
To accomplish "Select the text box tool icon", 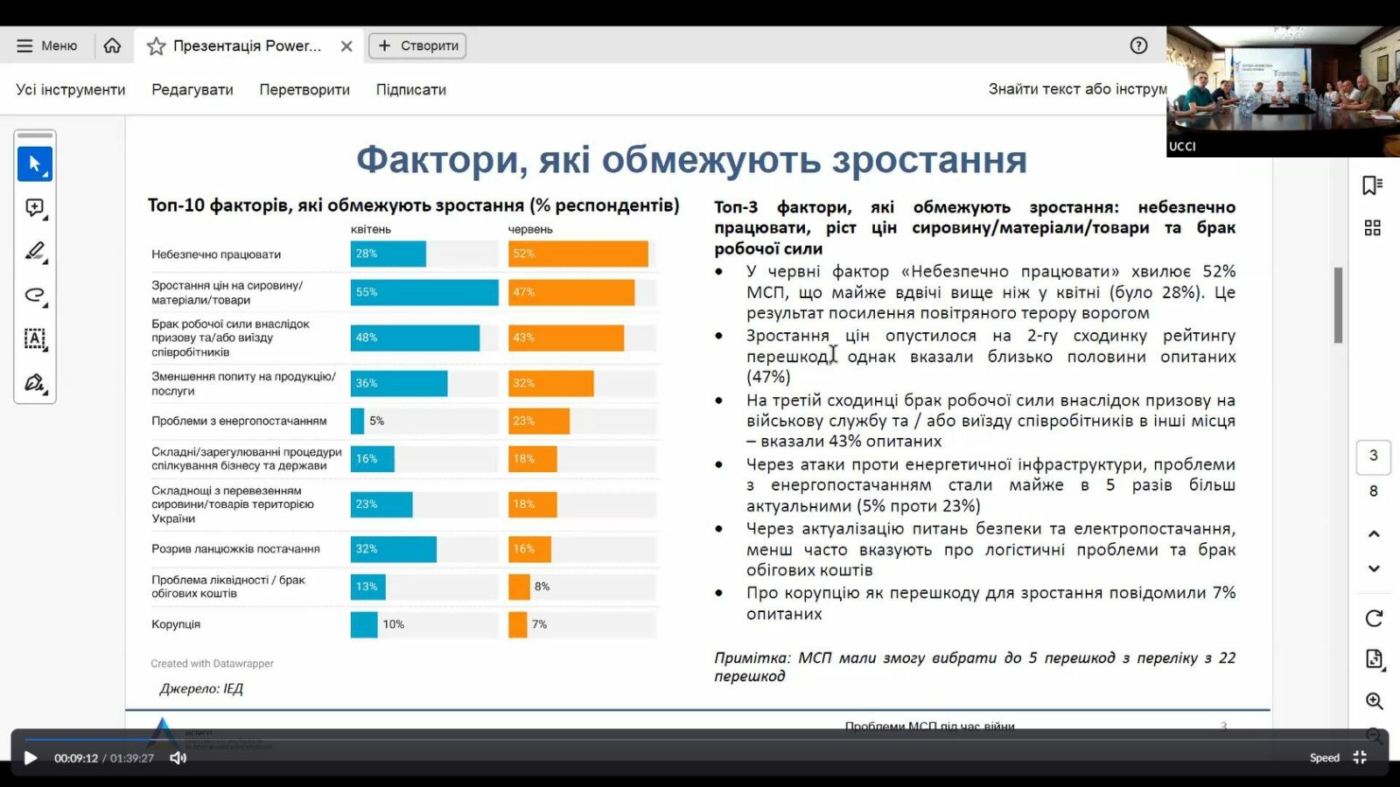I will coord(35,339).
